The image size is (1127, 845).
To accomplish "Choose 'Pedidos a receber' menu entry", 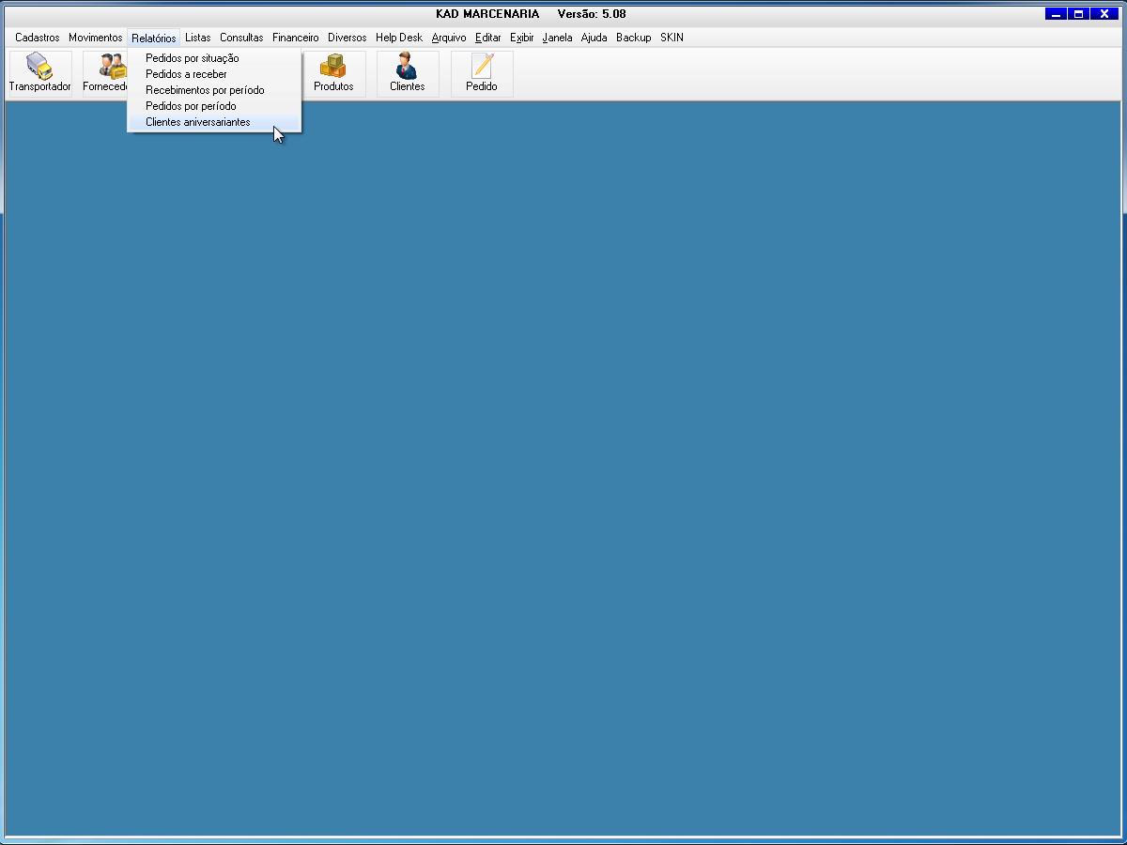I will (186, 74).
